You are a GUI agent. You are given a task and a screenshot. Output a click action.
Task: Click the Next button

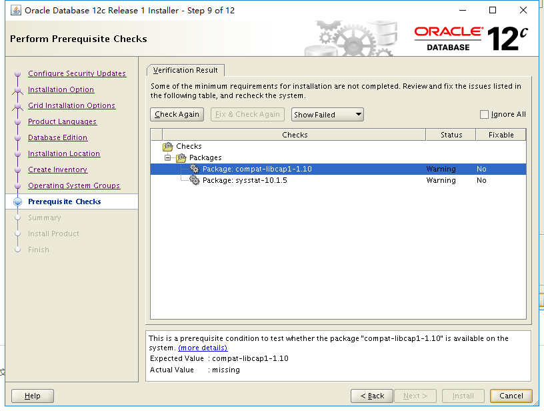pos(415,396)
